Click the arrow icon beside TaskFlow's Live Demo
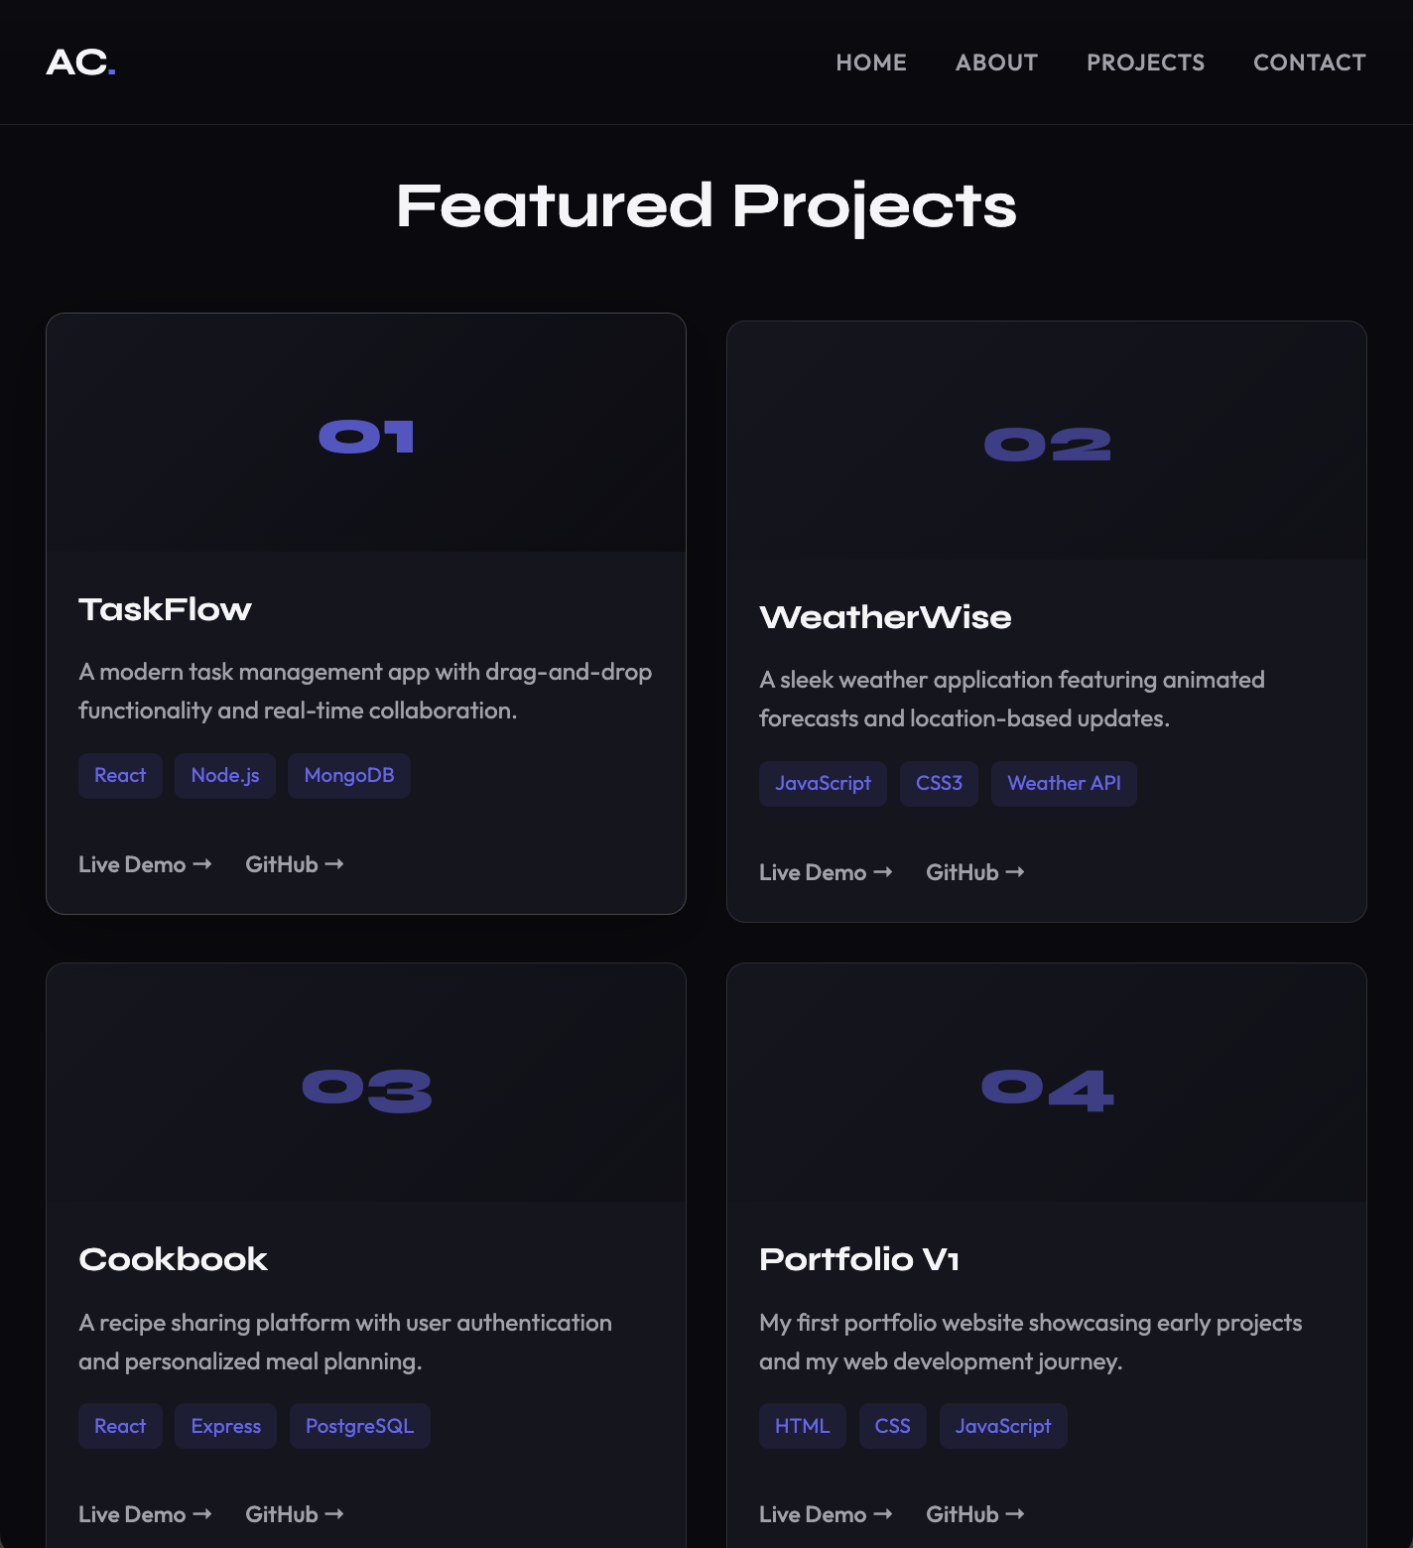The height and width of the screenshot is (1548, 1413). [x=201, y=863]
